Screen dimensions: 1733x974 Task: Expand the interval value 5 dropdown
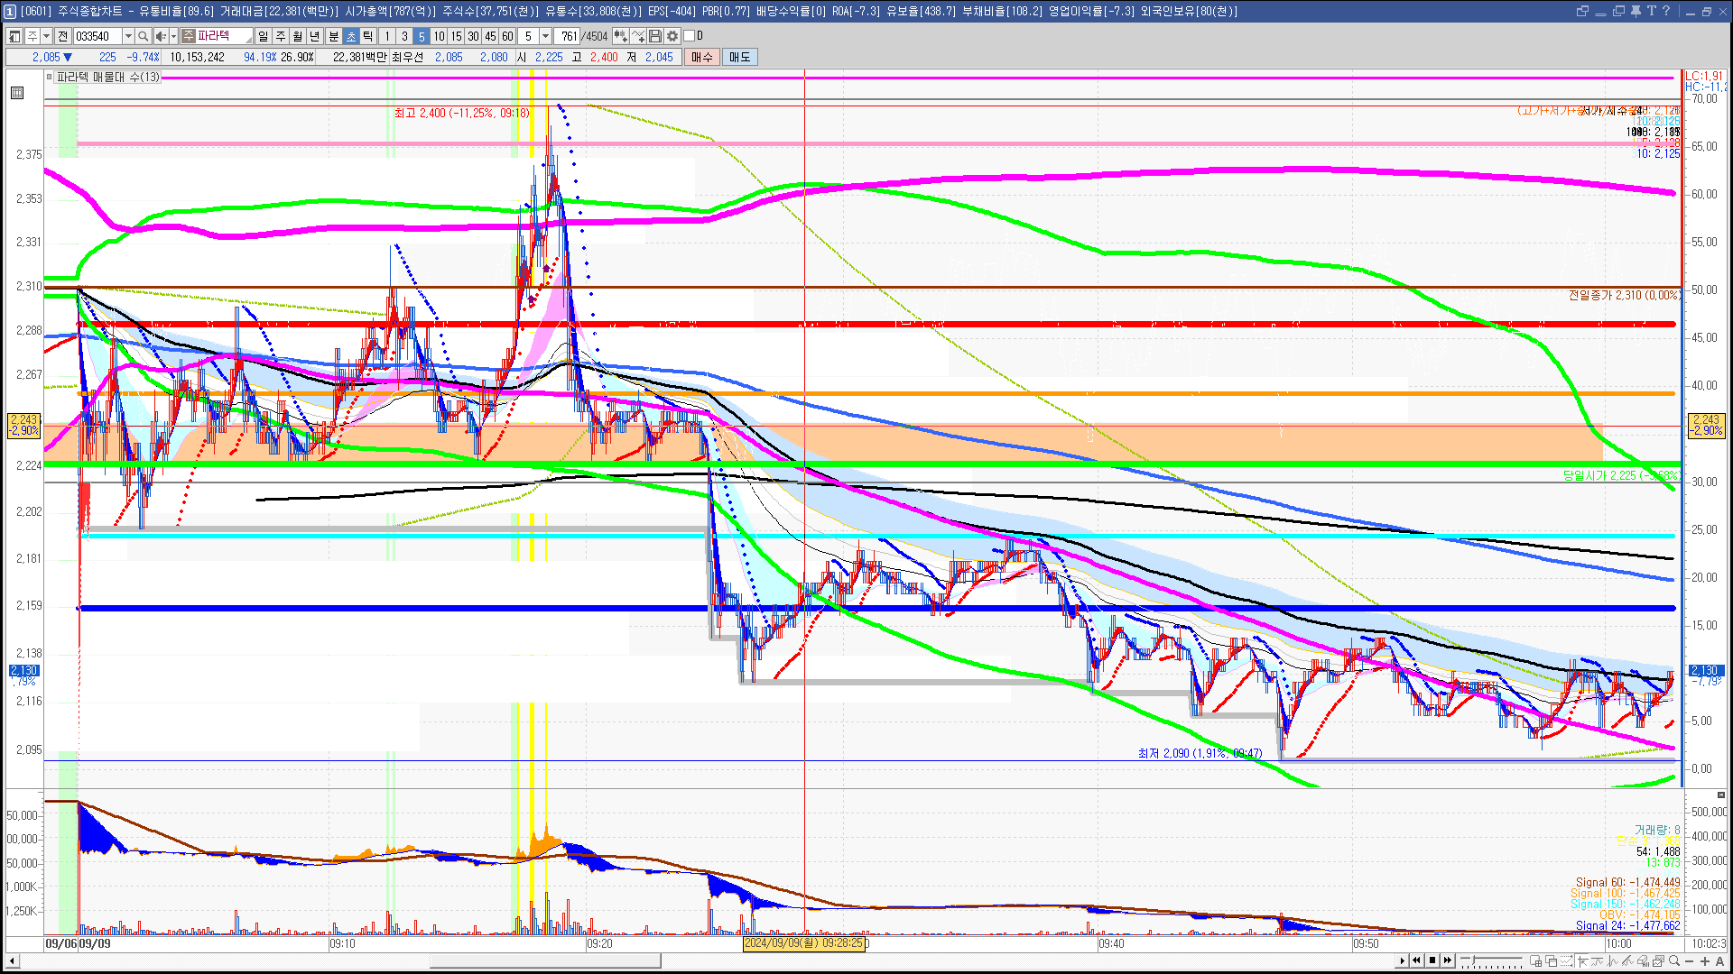tap(545, 36)
